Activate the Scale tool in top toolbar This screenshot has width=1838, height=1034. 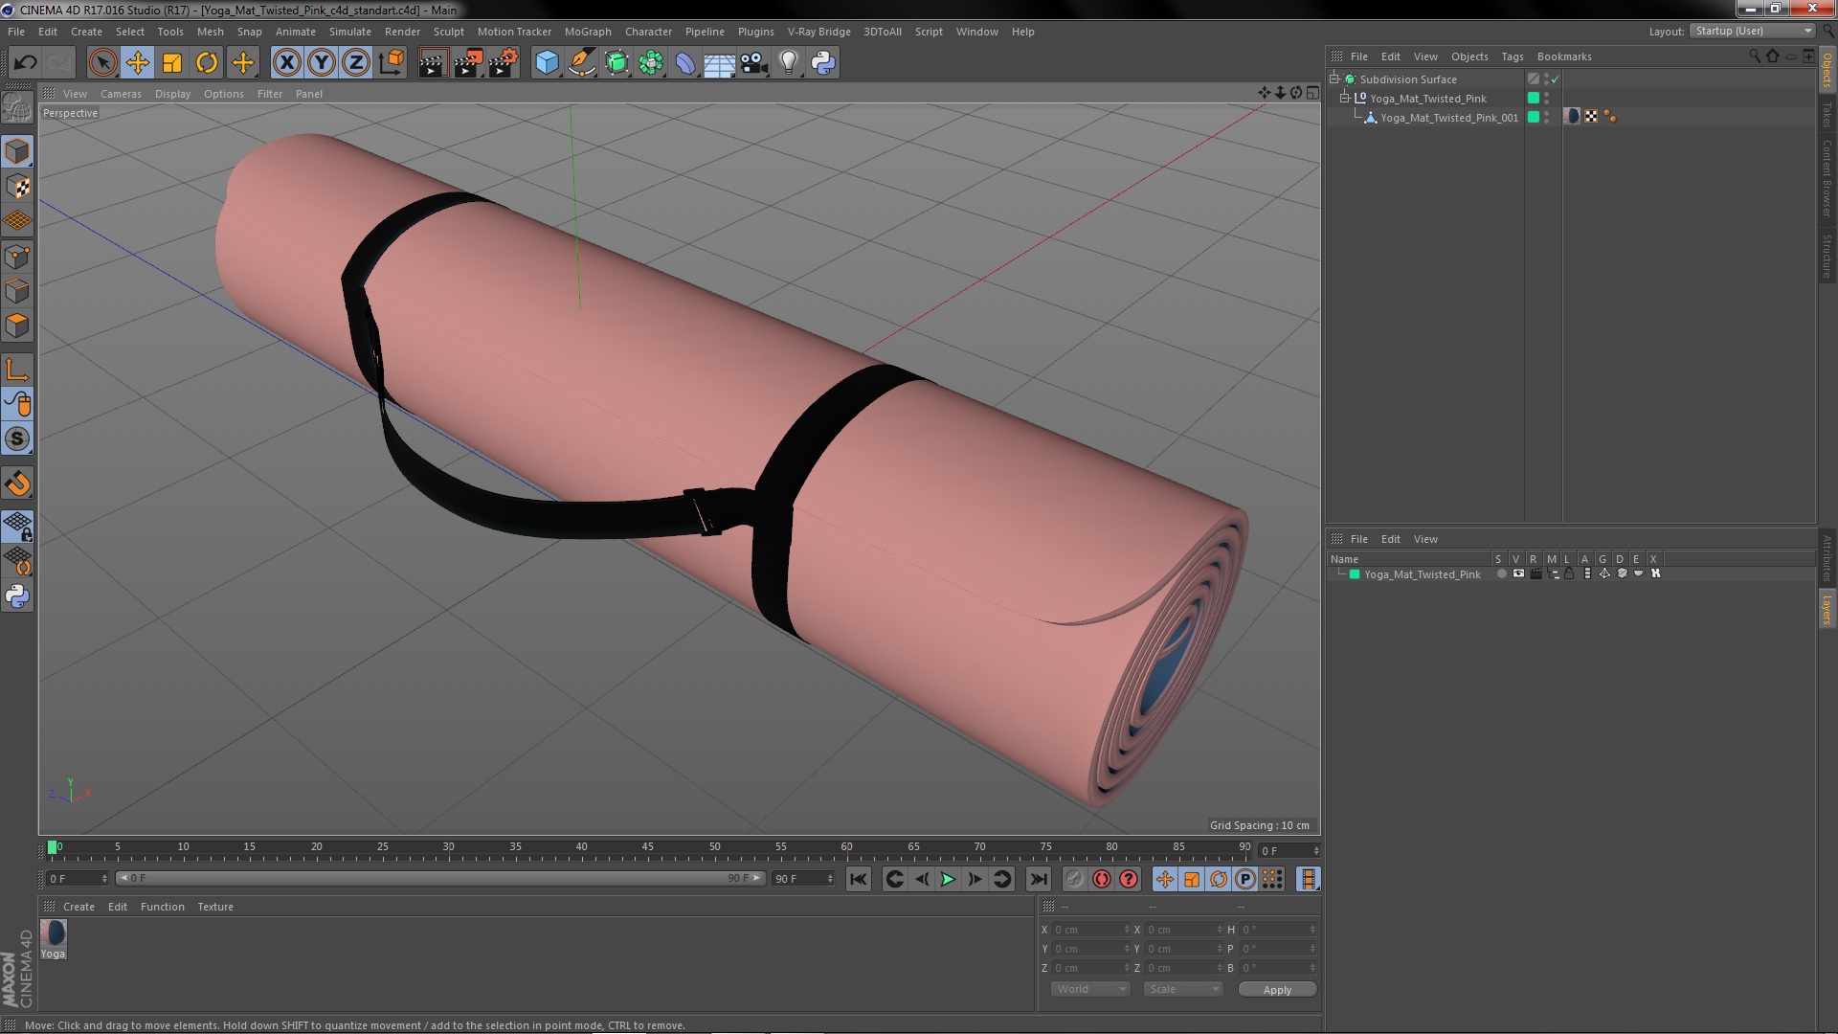[x=172, y=63]
